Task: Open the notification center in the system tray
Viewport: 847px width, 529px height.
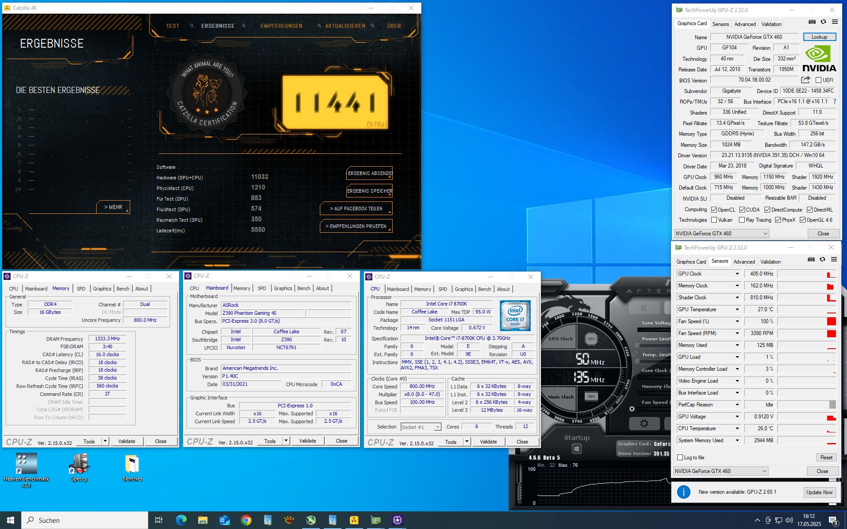Action: pos(833,521)
